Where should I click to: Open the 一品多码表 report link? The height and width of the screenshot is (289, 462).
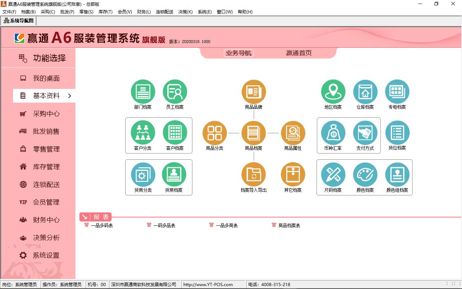coord(102,225)
